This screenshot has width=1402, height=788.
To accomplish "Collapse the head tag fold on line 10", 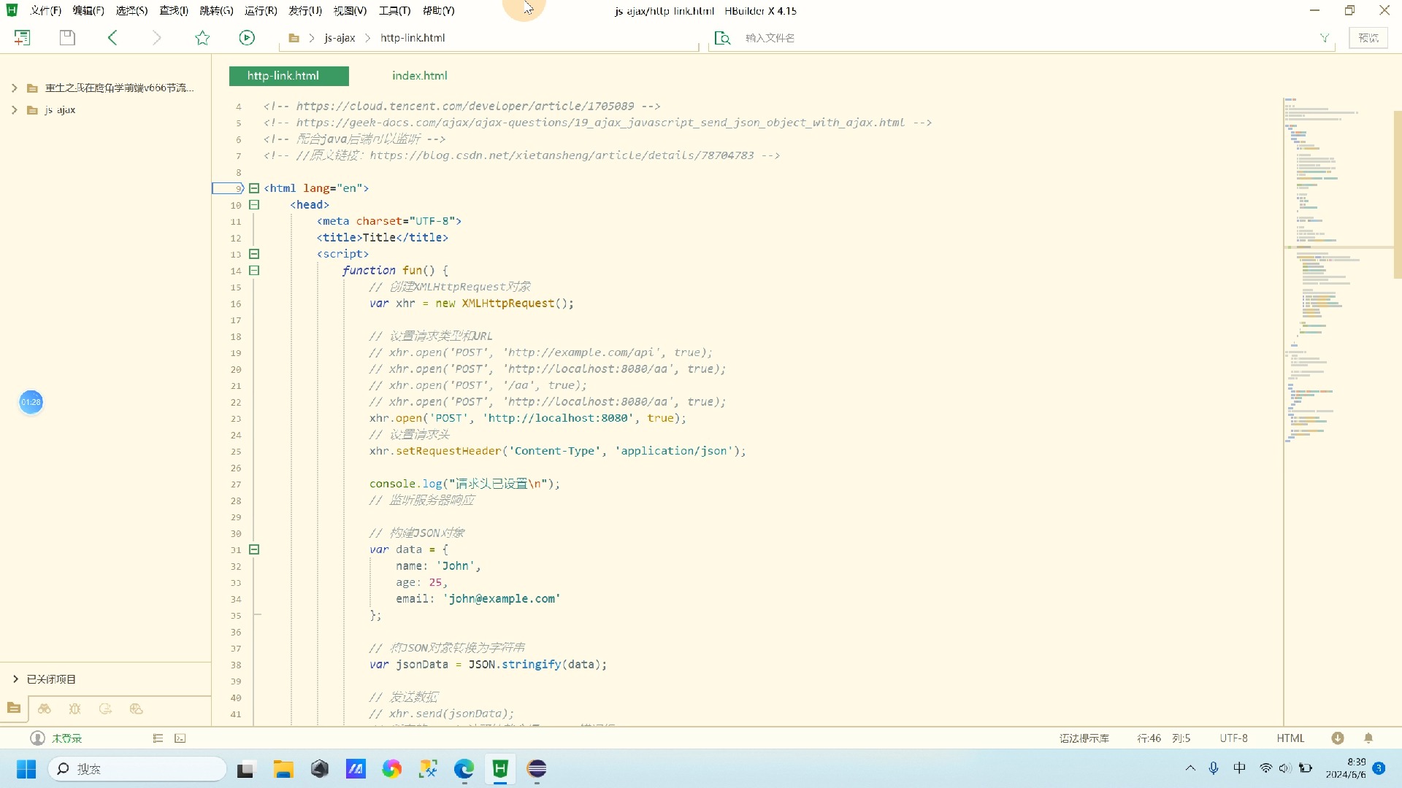I will (x=254, y=205).
